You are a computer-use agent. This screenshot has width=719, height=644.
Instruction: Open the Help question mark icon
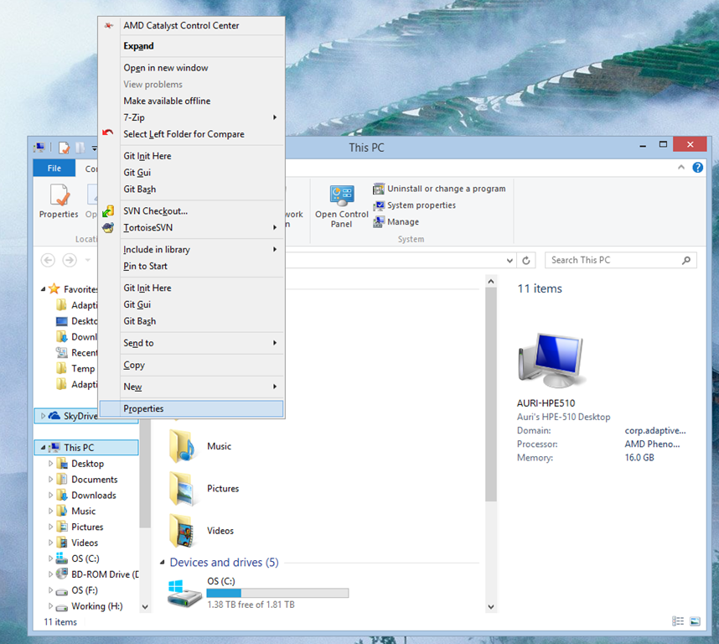[x=697, y=168]
